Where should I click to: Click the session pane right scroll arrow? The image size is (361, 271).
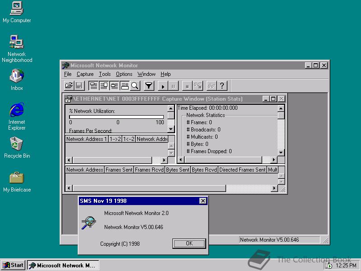pos(164,160)
